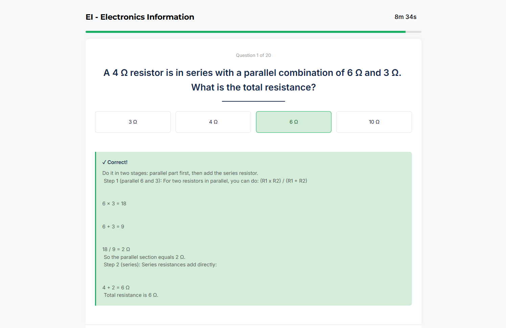Click the underline below the question
The height and width of the screenshot is (328, 506).
pyautogui.click(x=253, y=101)
